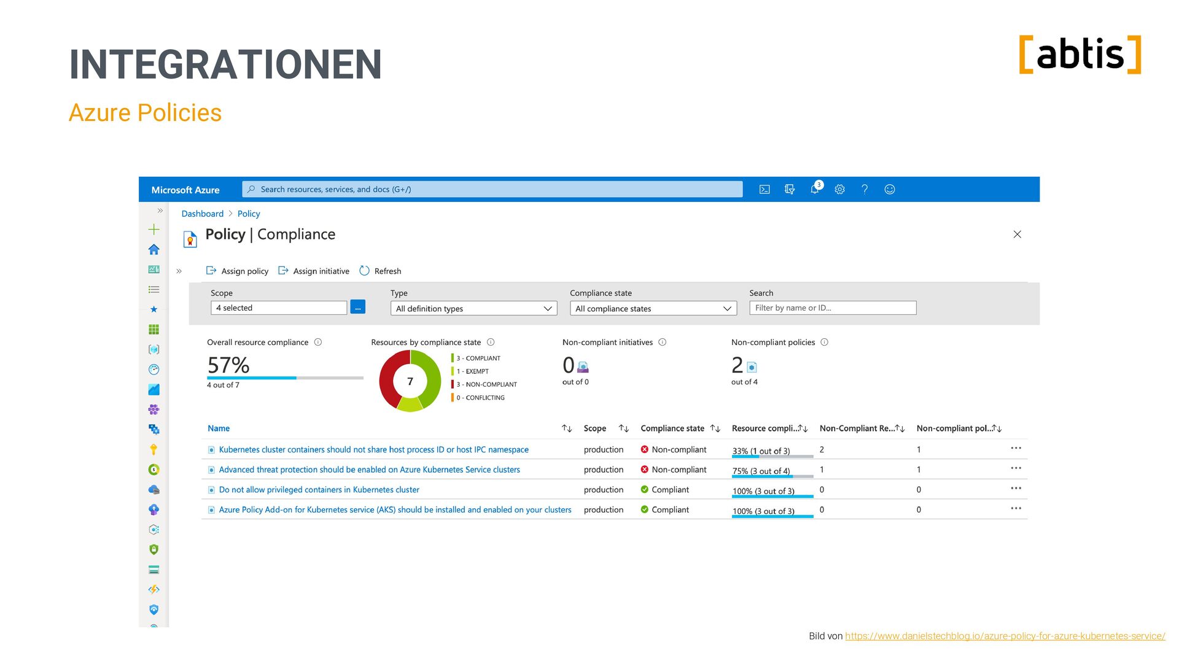The image size is (1179, 663).
Task: Open the Cloud Shell icon
Action: (x=765, y=190)
